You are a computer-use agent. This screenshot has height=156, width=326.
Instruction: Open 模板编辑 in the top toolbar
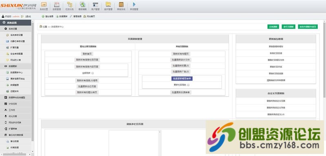click(x=83, y=6)
